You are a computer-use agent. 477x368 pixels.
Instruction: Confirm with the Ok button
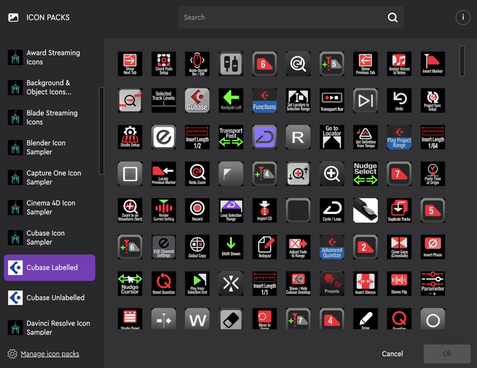click(x=447, y=354)
